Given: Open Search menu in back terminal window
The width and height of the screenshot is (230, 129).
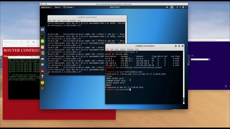Looking at the screenshot, I should pos(65,21).
